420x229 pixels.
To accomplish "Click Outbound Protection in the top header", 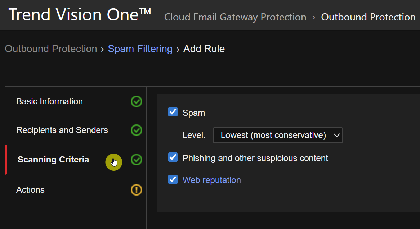I will click(368, 17).
